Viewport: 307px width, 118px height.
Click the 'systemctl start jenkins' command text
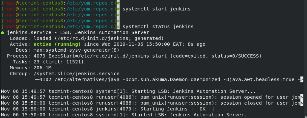click(x=156, y=9)
